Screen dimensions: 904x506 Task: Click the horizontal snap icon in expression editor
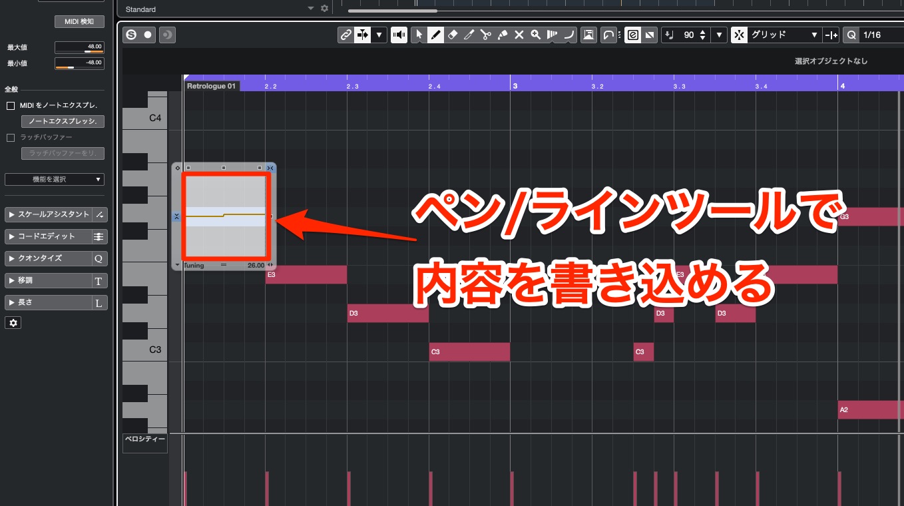(270, 168)
